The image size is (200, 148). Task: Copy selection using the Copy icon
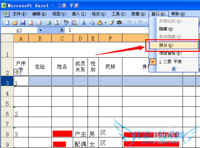point(92,23)
